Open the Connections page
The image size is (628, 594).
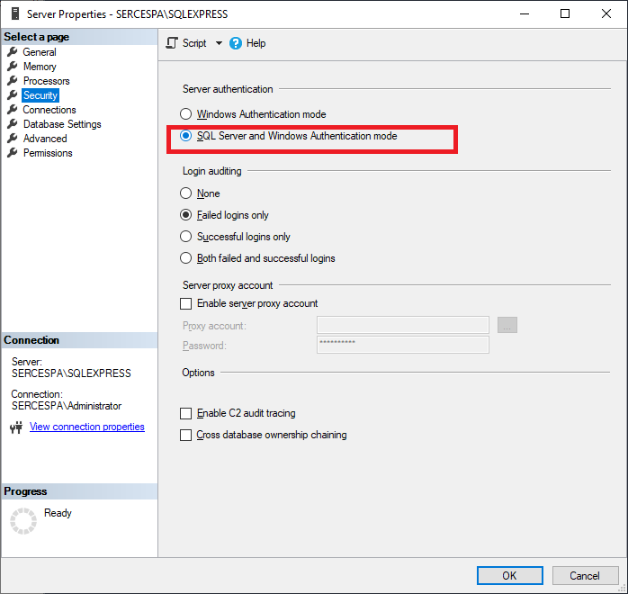[49, 110]
